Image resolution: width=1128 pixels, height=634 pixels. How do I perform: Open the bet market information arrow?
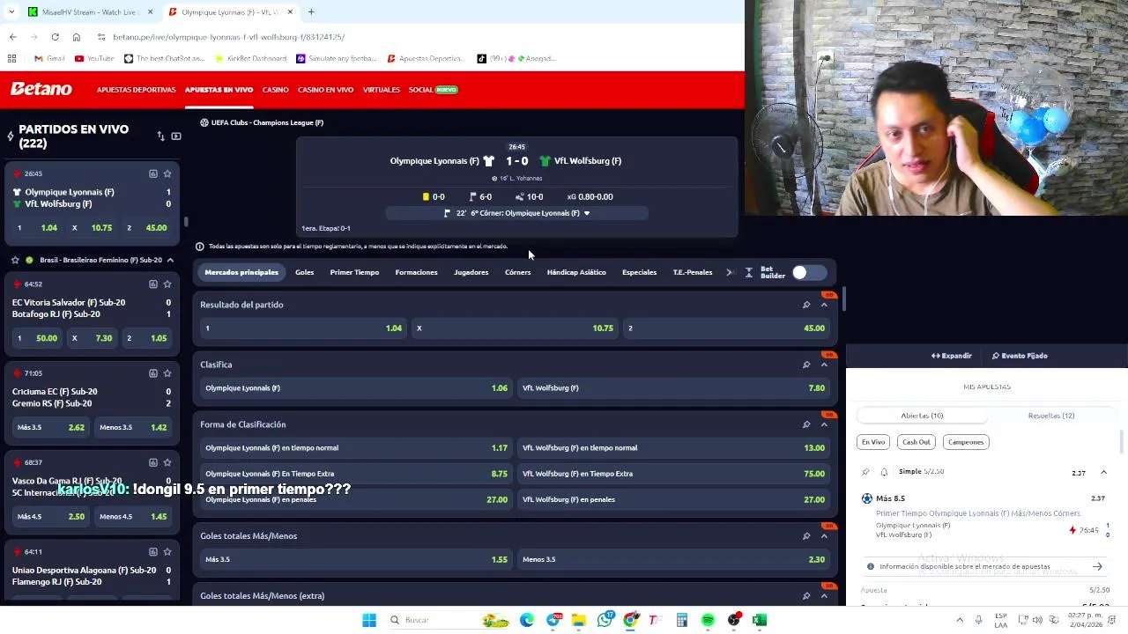tap(1097, 566)
